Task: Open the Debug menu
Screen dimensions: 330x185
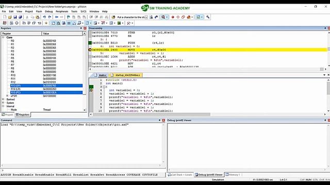Action: pos(48,11)
